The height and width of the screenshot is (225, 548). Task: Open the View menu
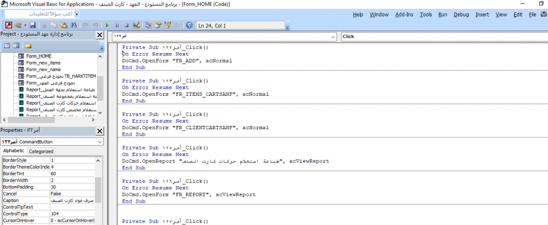tap(501, 14)
